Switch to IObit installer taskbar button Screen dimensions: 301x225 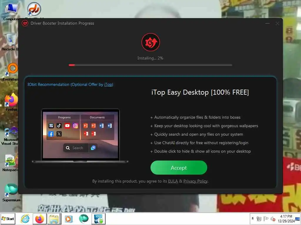coord(98,219)
